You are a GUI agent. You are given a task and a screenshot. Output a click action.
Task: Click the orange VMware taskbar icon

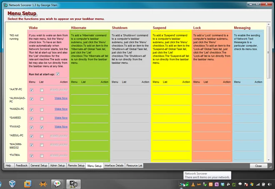pyautogui.click(x=27, y=184)
